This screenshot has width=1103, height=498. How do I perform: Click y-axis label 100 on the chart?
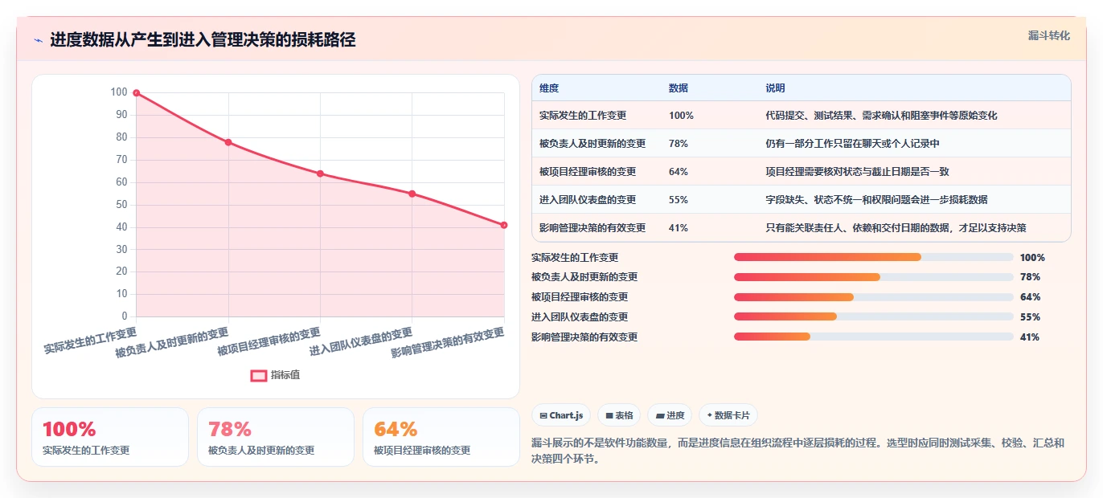[x=119, y=93]
